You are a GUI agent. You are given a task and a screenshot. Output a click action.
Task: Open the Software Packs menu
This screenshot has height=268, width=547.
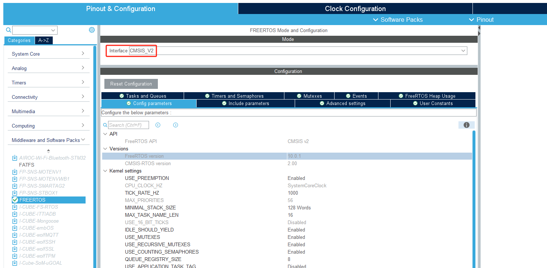(x=398, y=20)
